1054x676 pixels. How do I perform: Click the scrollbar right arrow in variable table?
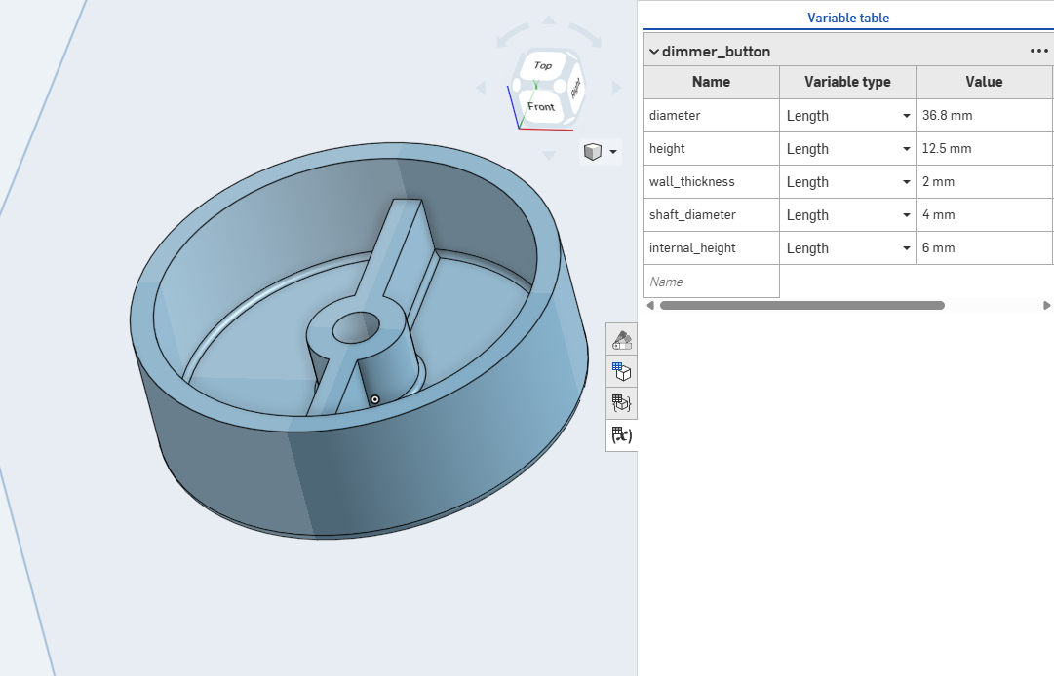(x=1046, y=306)
